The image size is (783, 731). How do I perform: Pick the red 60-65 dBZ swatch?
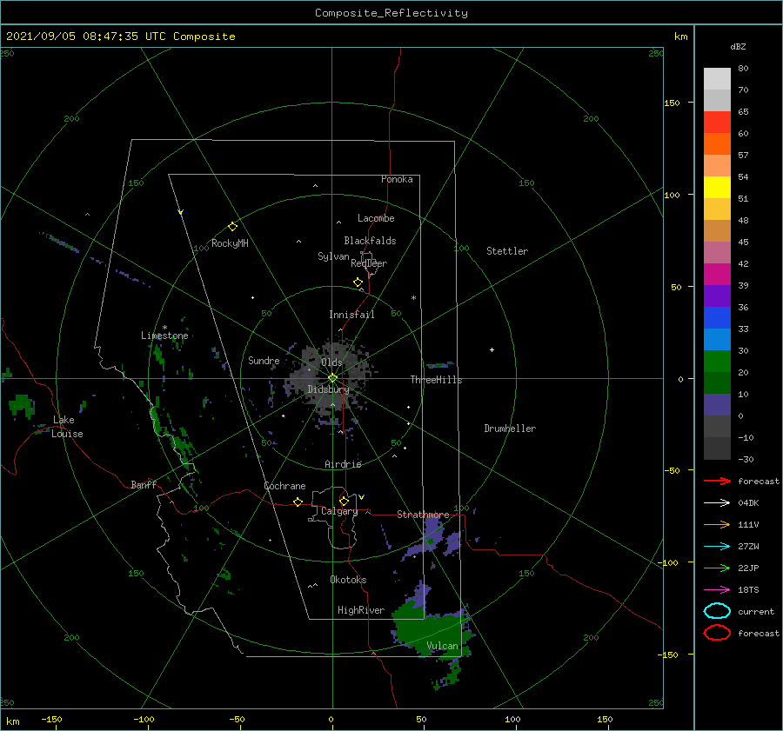[717, 122]
